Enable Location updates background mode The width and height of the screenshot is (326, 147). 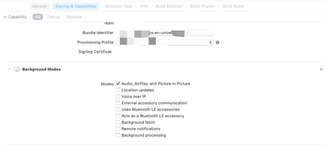(118, 90)
